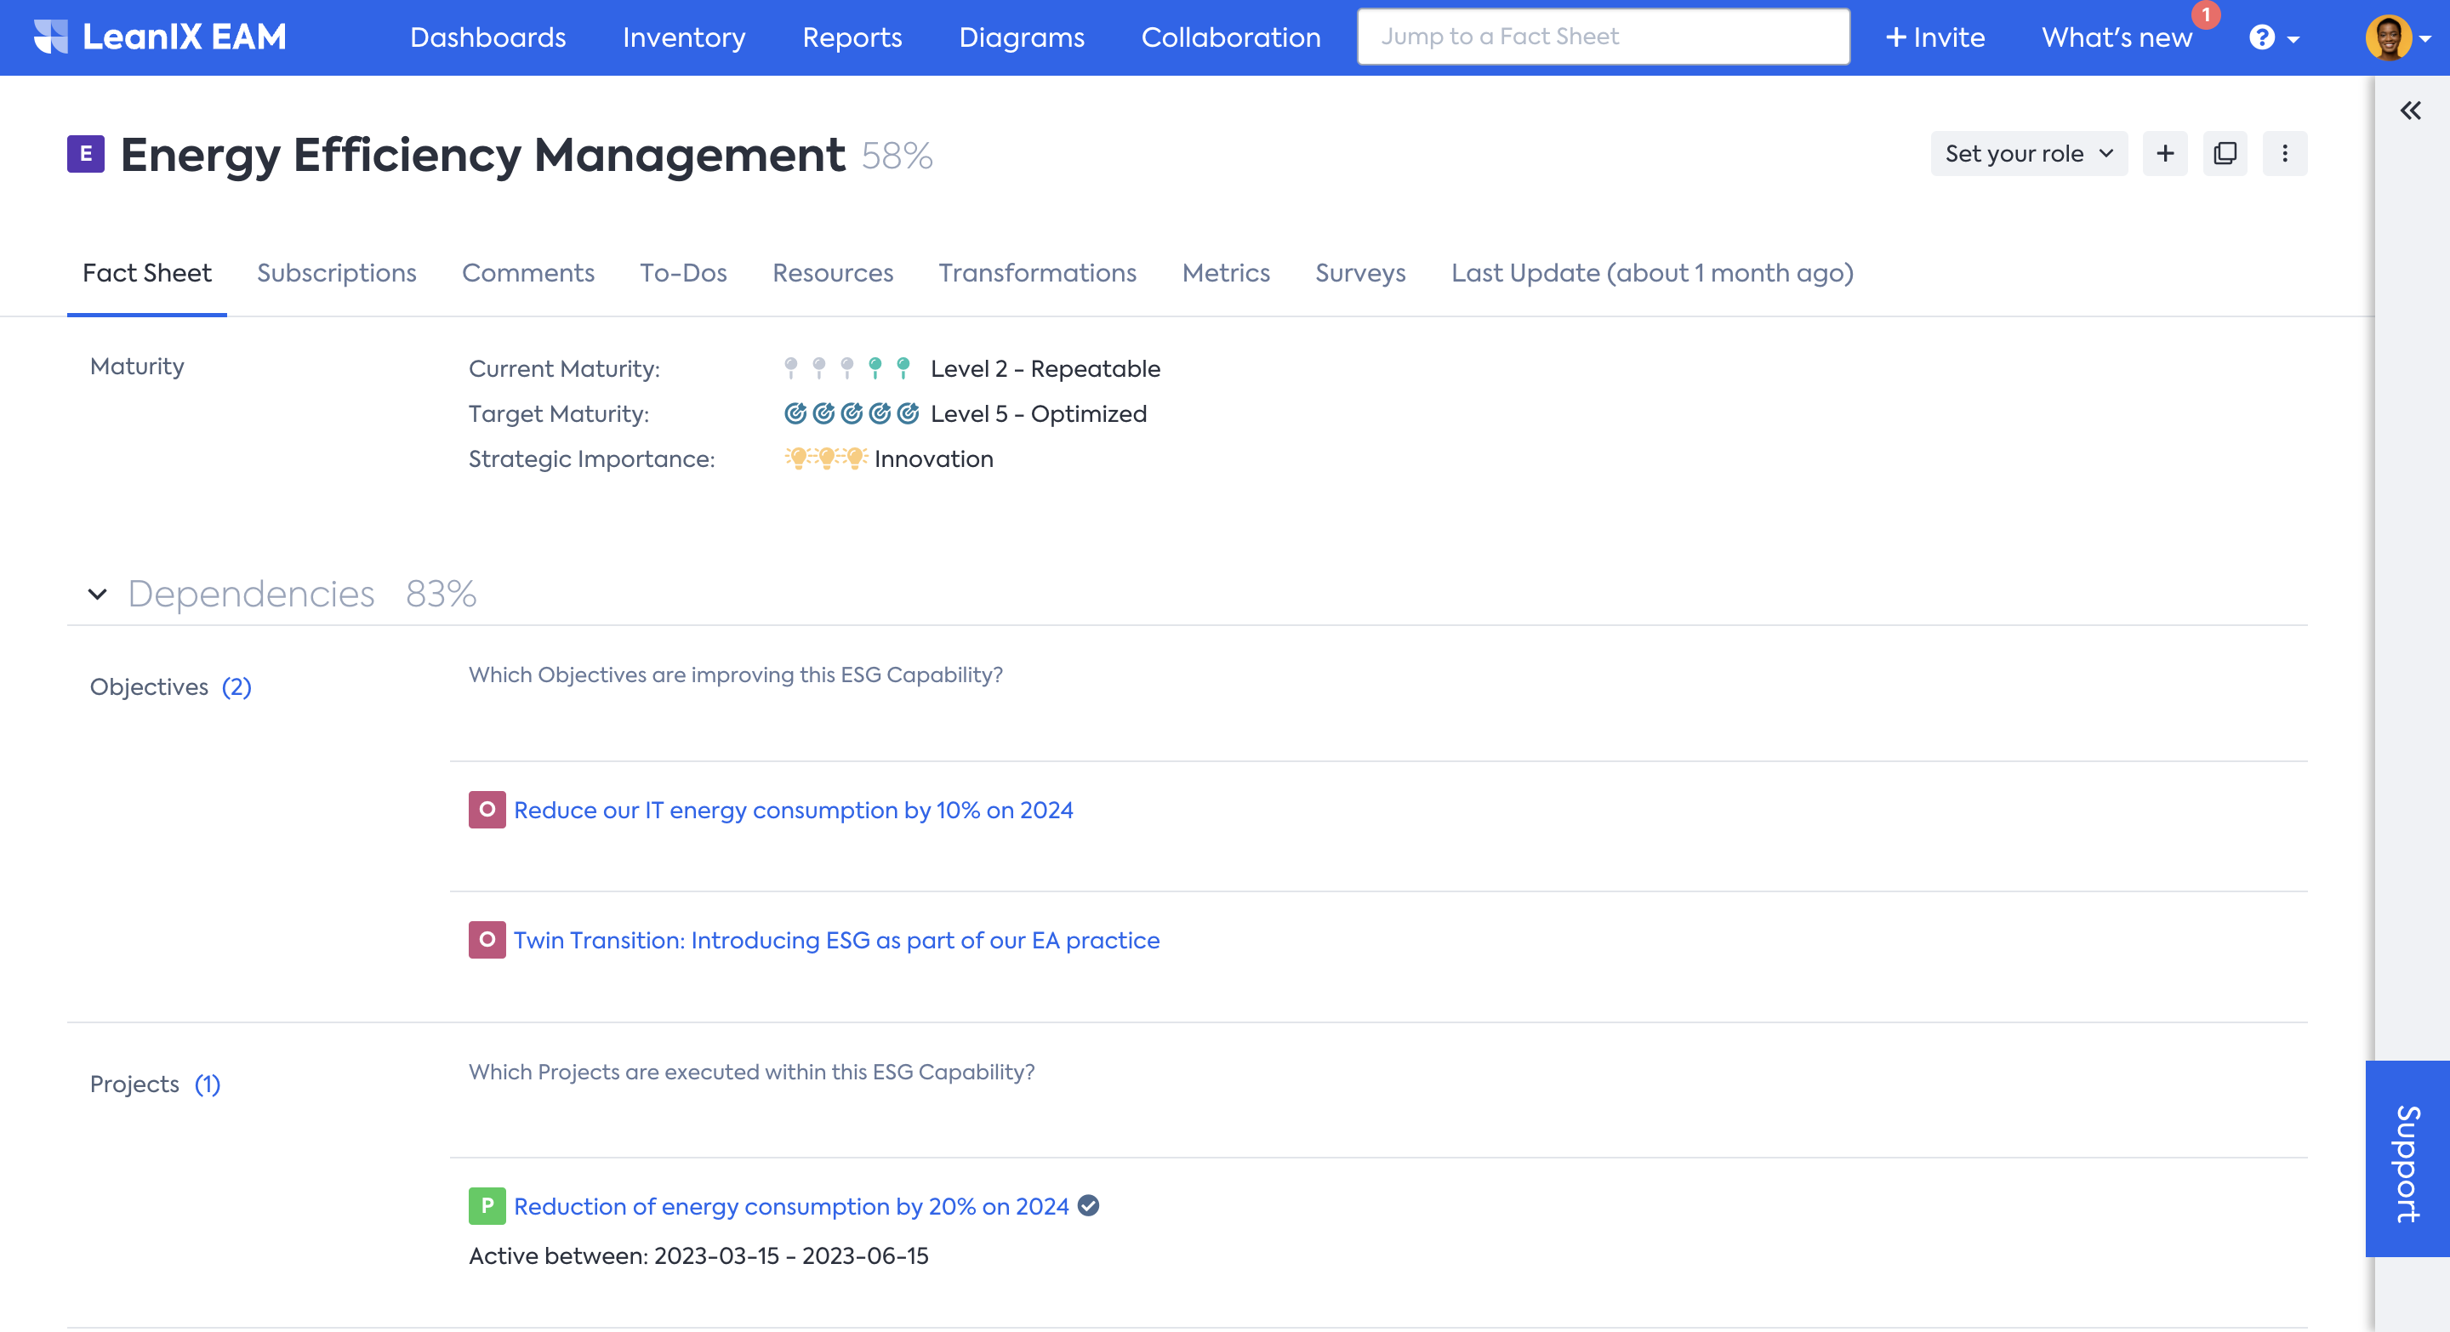
Task: Open the user avatar account menu
Action: click(2395, 38)
